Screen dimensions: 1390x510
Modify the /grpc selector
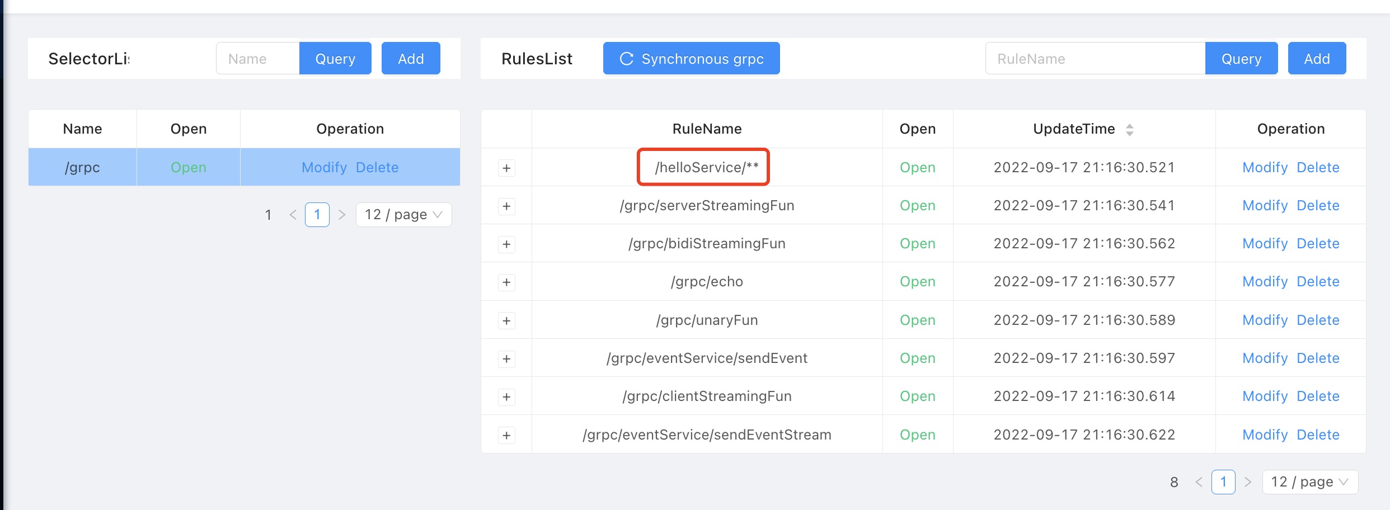coord(324,167)
